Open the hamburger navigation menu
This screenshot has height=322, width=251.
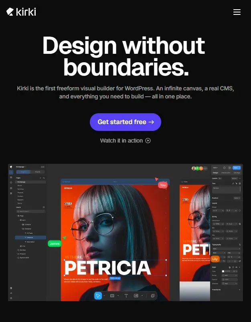point(237,12)
